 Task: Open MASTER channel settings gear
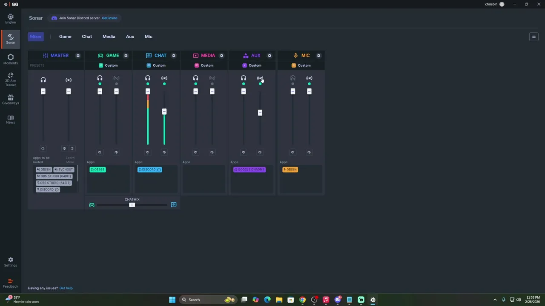78,56
